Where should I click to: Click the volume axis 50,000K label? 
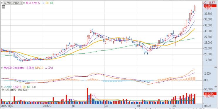tap(209, 89)
